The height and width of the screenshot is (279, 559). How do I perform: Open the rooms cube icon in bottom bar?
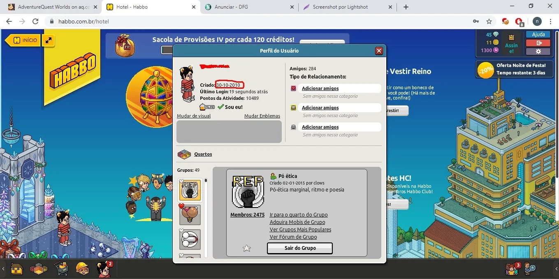point(38,269)
